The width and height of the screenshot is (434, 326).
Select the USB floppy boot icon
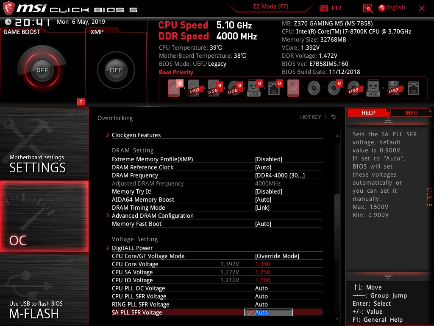(x=394, y=88)
